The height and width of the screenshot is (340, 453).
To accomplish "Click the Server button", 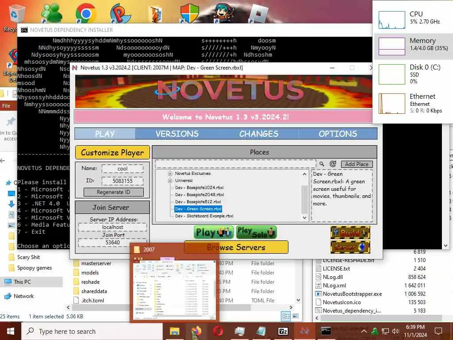I will click(x=350, y=247).
